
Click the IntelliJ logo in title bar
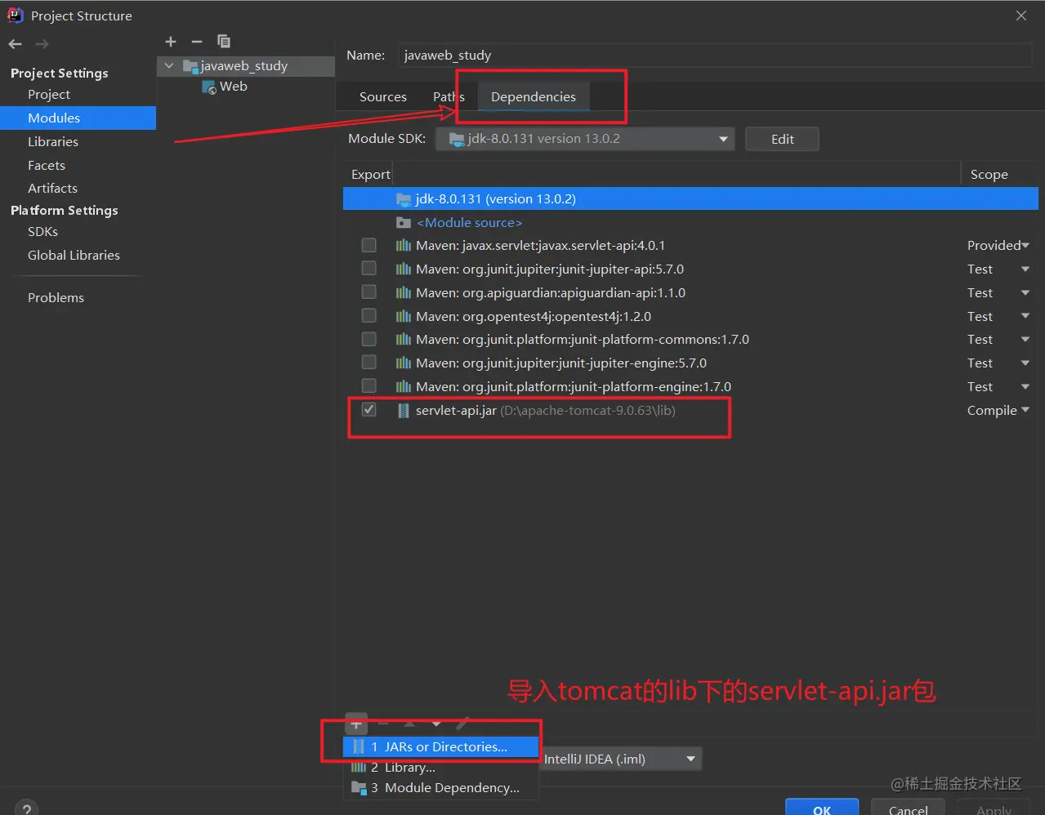coord(16,15)
